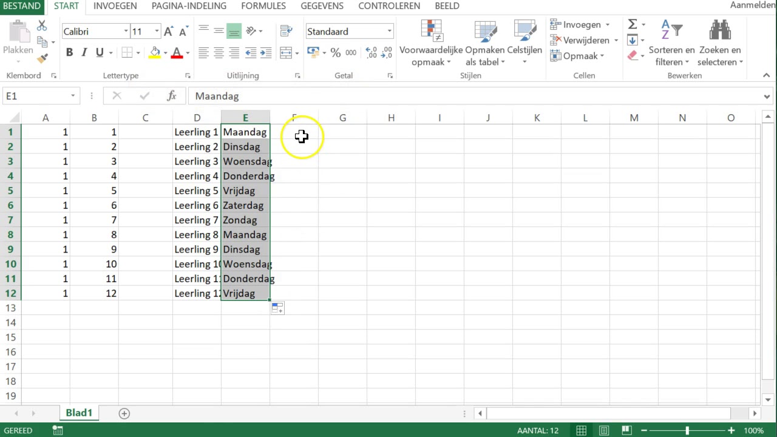Open Opmaken als tabel gallery
Viewport: 777px width, 437px height.
click(x=485, y=42)
